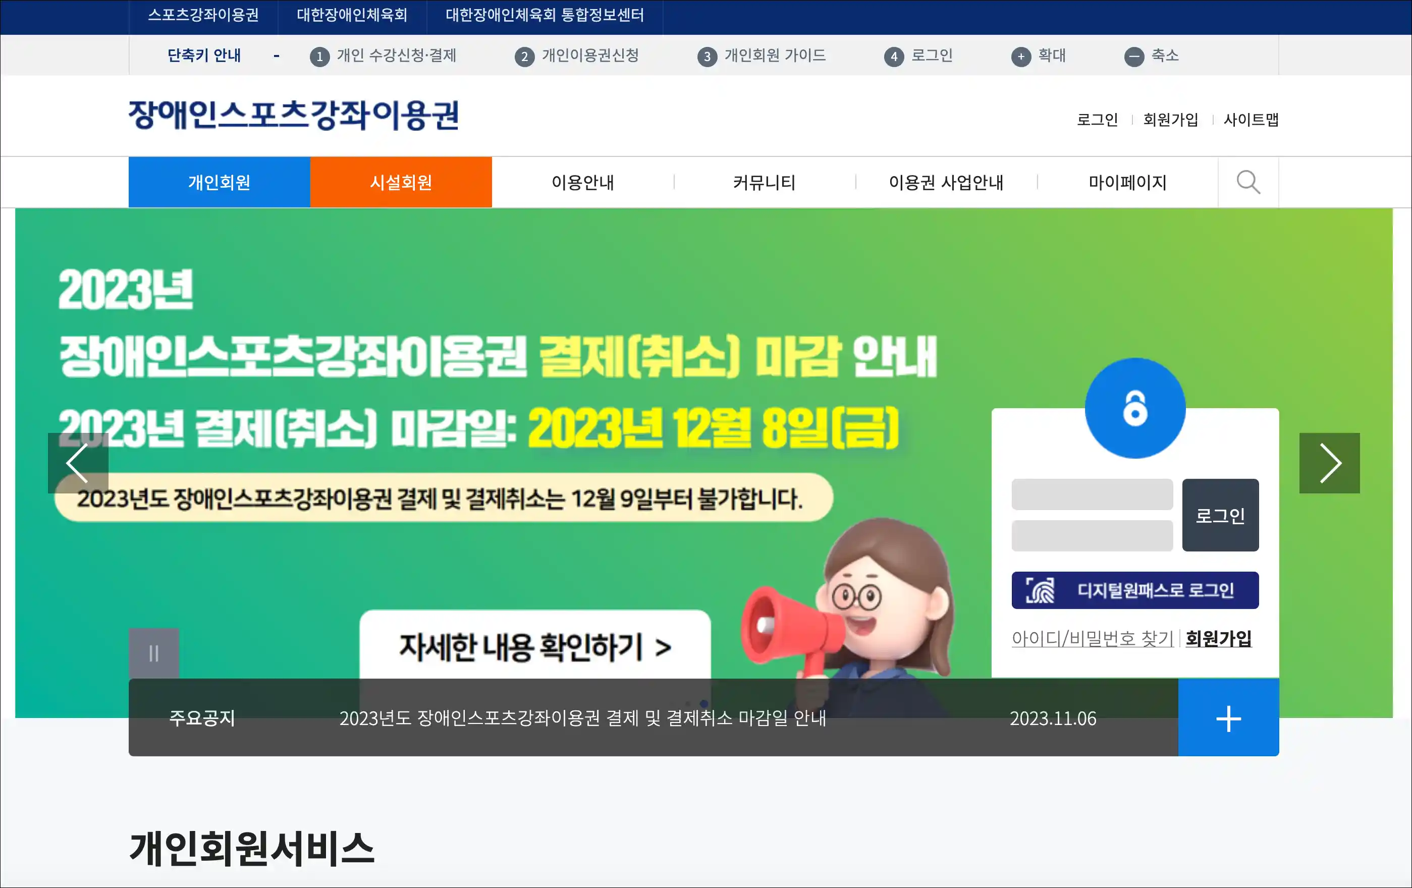Click the blue lock icon circle
Image resolution: width=1412 pixels, height=888 pixels.
pos(1134,408)
